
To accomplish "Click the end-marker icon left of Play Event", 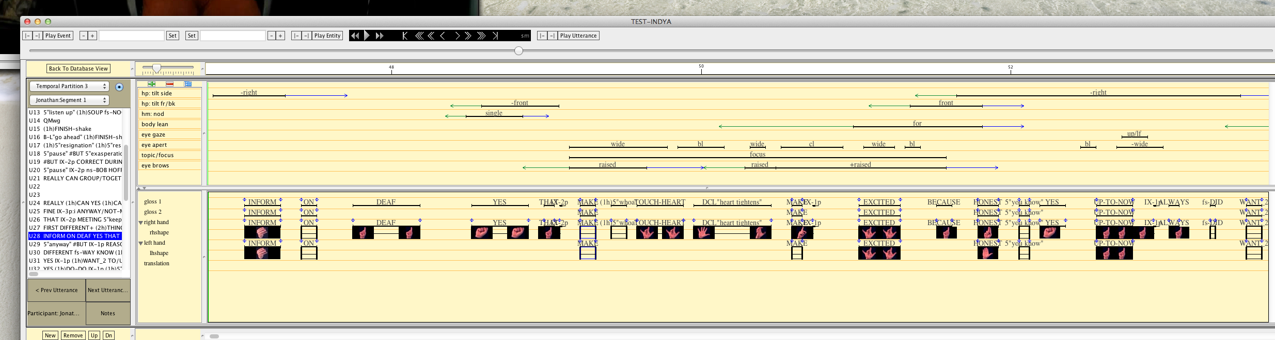I will coord(37,36).
